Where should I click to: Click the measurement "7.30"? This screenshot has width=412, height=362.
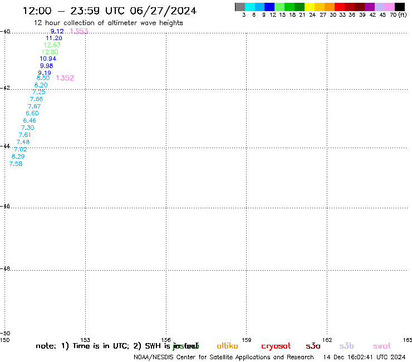pos(28,128)
